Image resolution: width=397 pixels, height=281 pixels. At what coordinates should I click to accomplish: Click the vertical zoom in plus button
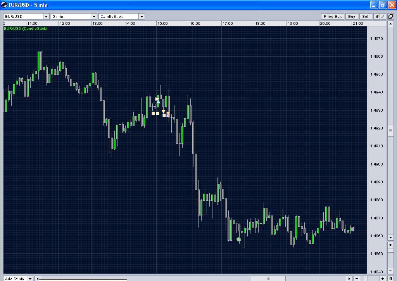coord(390,245)
